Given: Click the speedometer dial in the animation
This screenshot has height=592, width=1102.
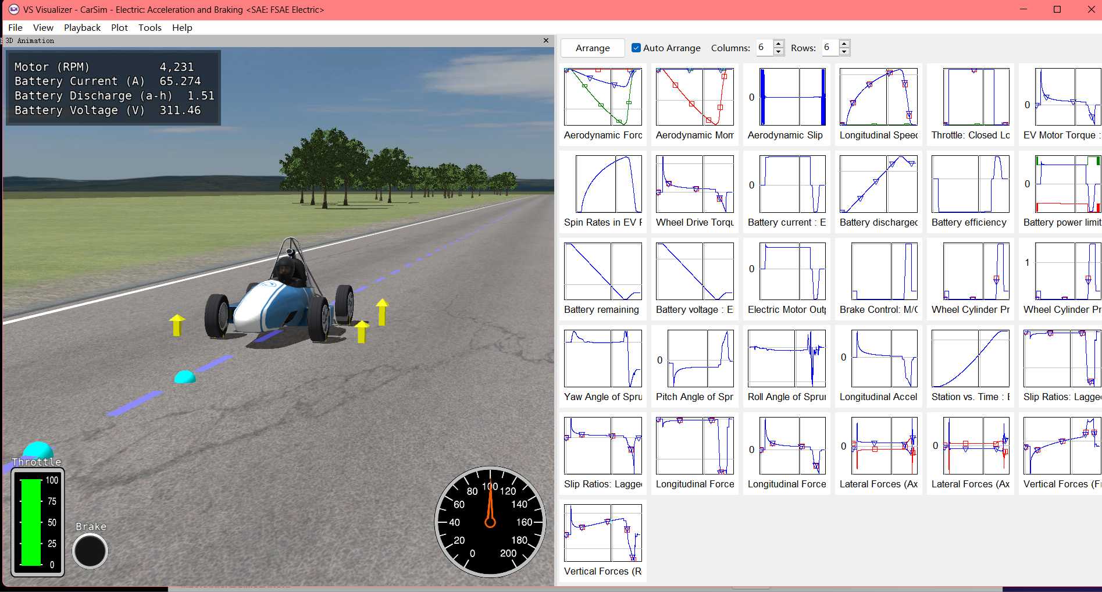Looking at the screenshot, I should [x=490, y=522].
